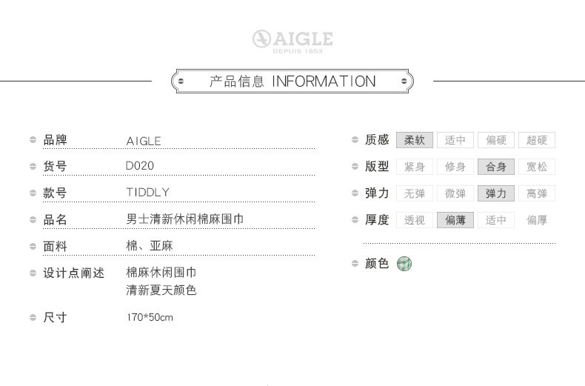This screenshot has height=386, width=585.
Task: Choose the 偏薄 thickness option
Action: point(455,220)
